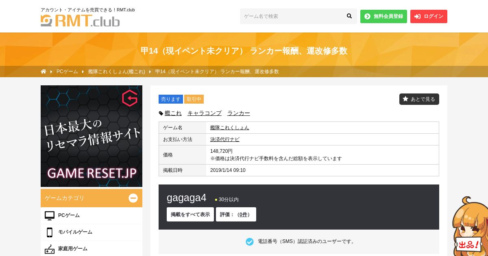
Task: Click the 出品 mascot character
Action: point(470,226)
